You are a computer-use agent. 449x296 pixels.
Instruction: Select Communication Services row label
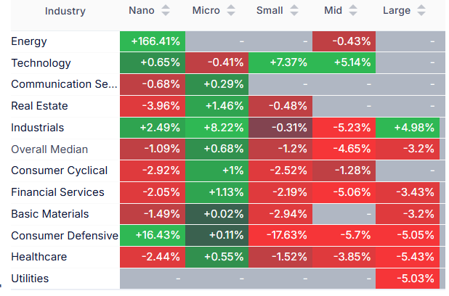(x=63, y=84)
